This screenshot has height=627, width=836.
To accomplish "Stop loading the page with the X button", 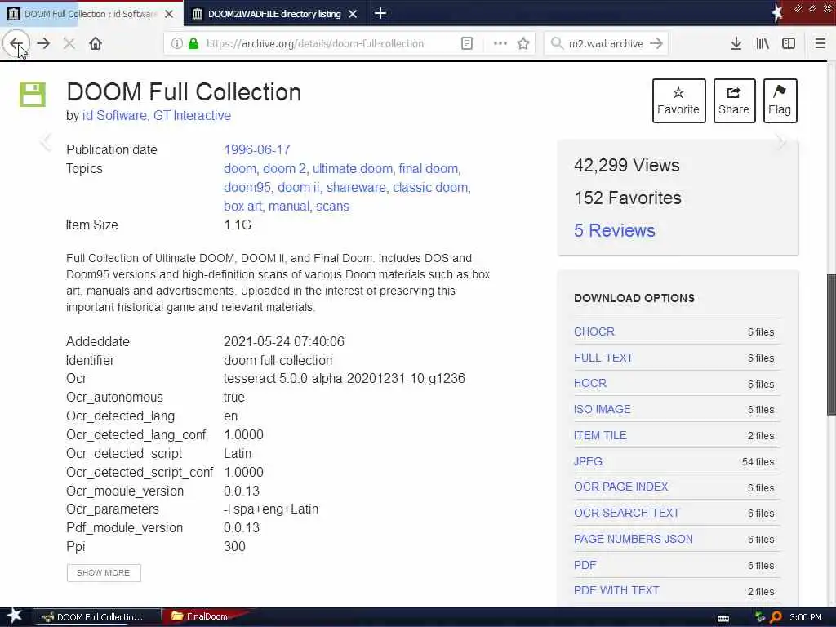I will click(69, 44).
